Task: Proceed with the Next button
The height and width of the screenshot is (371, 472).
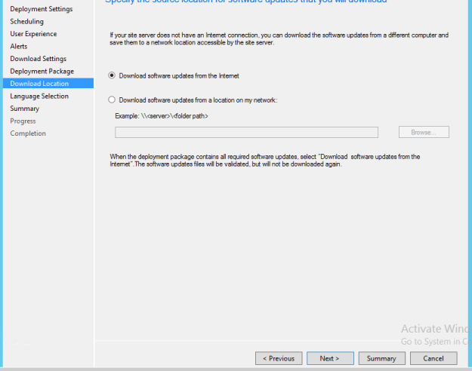Action: (330, 358)
